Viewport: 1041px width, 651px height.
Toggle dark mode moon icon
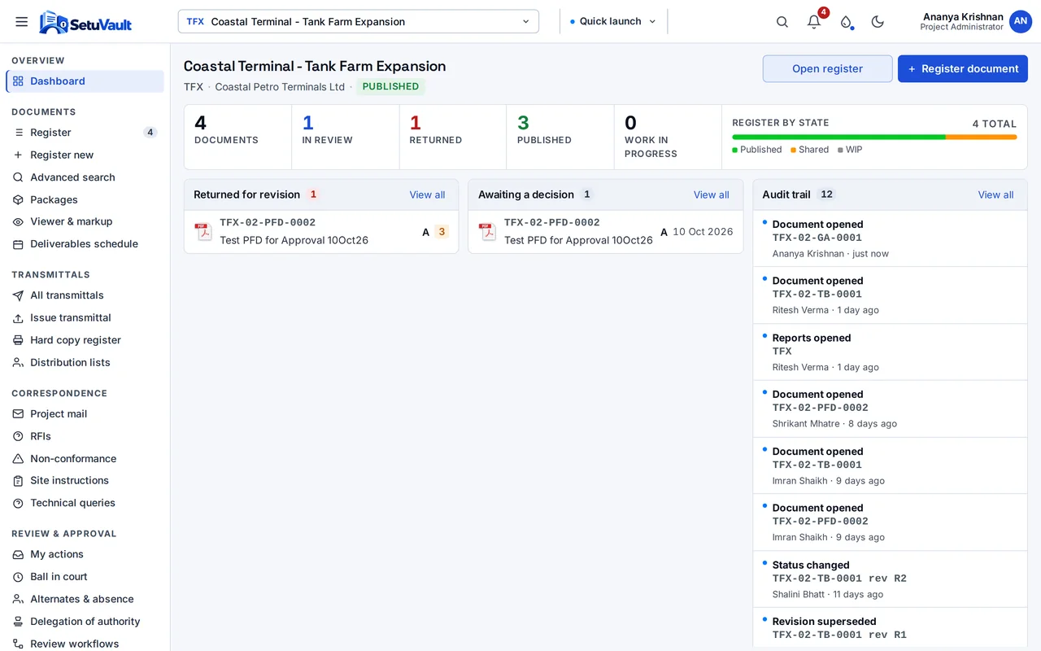click(x=878, y=22)
